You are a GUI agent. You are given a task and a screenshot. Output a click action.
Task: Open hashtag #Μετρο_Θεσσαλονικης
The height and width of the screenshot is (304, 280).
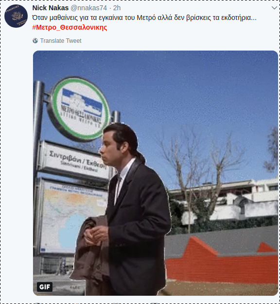[x=70, y=27]
